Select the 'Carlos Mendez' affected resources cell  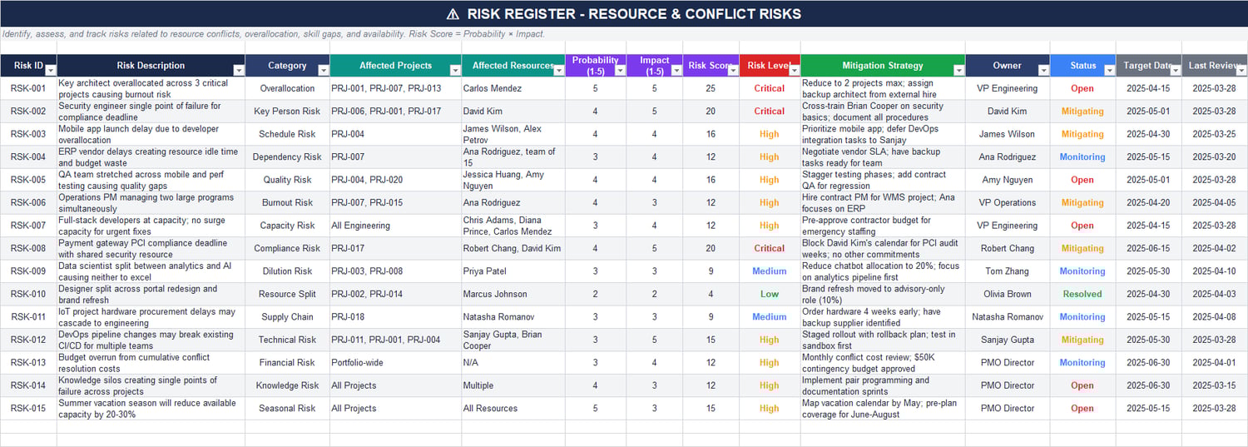click(513, 88)
